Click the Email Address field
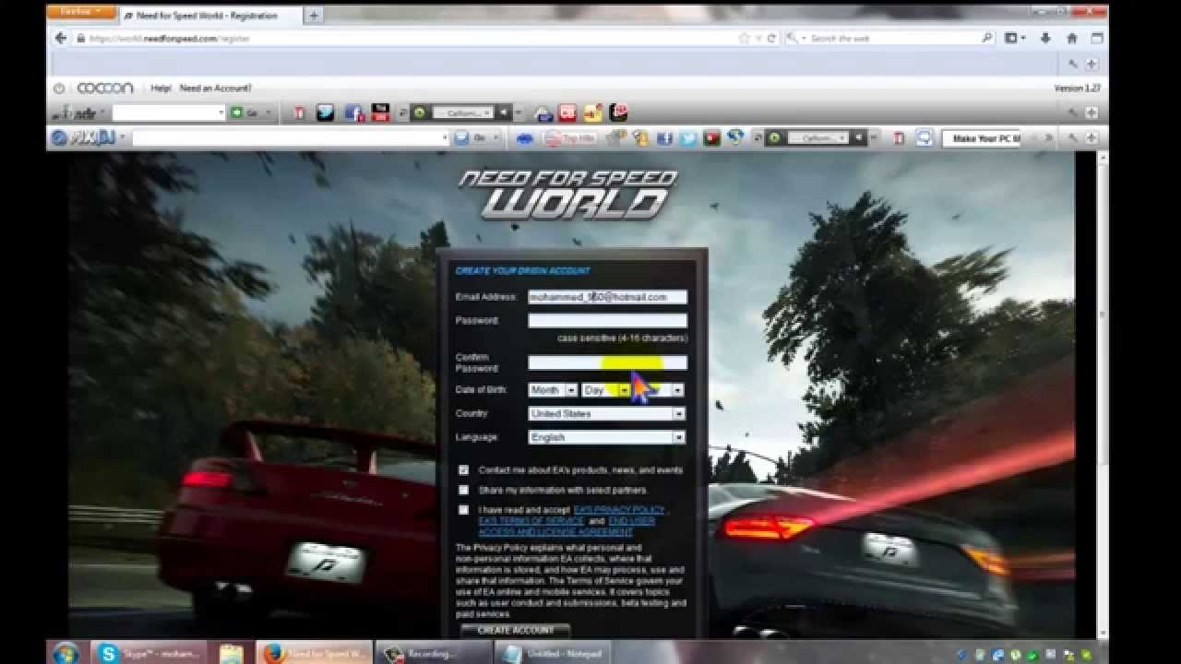The height and width of the screenshot is (664, 1181). [x=607, y=297]
